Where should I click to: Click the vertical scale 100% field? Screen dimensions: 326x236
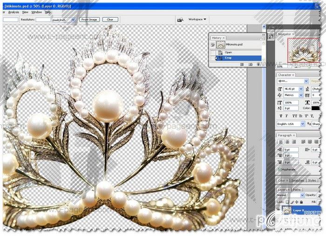click(x=291, y=103)
